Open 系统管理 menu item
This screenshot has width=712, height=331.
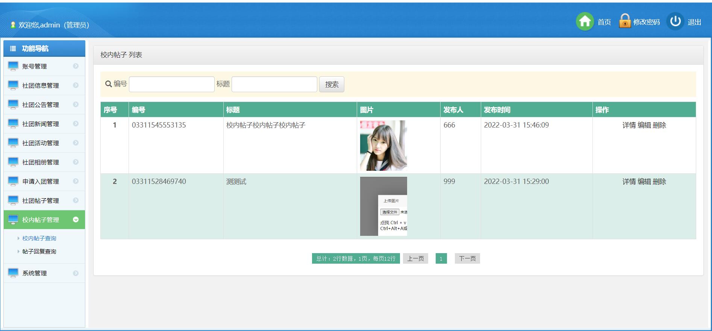(44, 273)
